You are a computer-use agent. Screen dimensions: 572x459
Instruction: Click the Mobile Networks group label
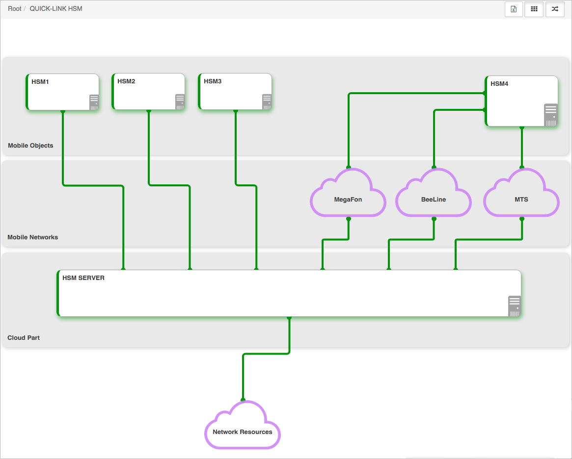coord(33,237)
